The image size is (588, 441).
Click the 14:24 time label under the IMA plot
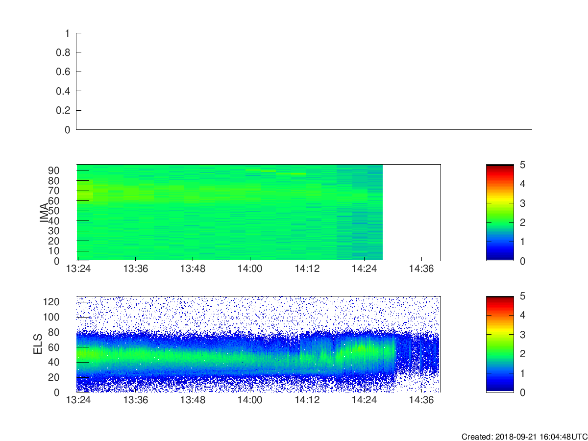[364, 269]
